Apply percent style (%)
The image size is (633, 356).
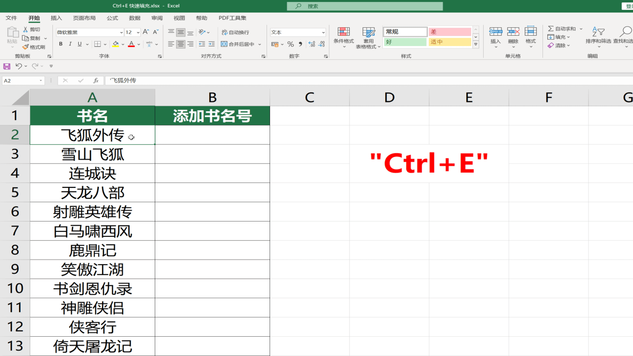click(290, 44)
